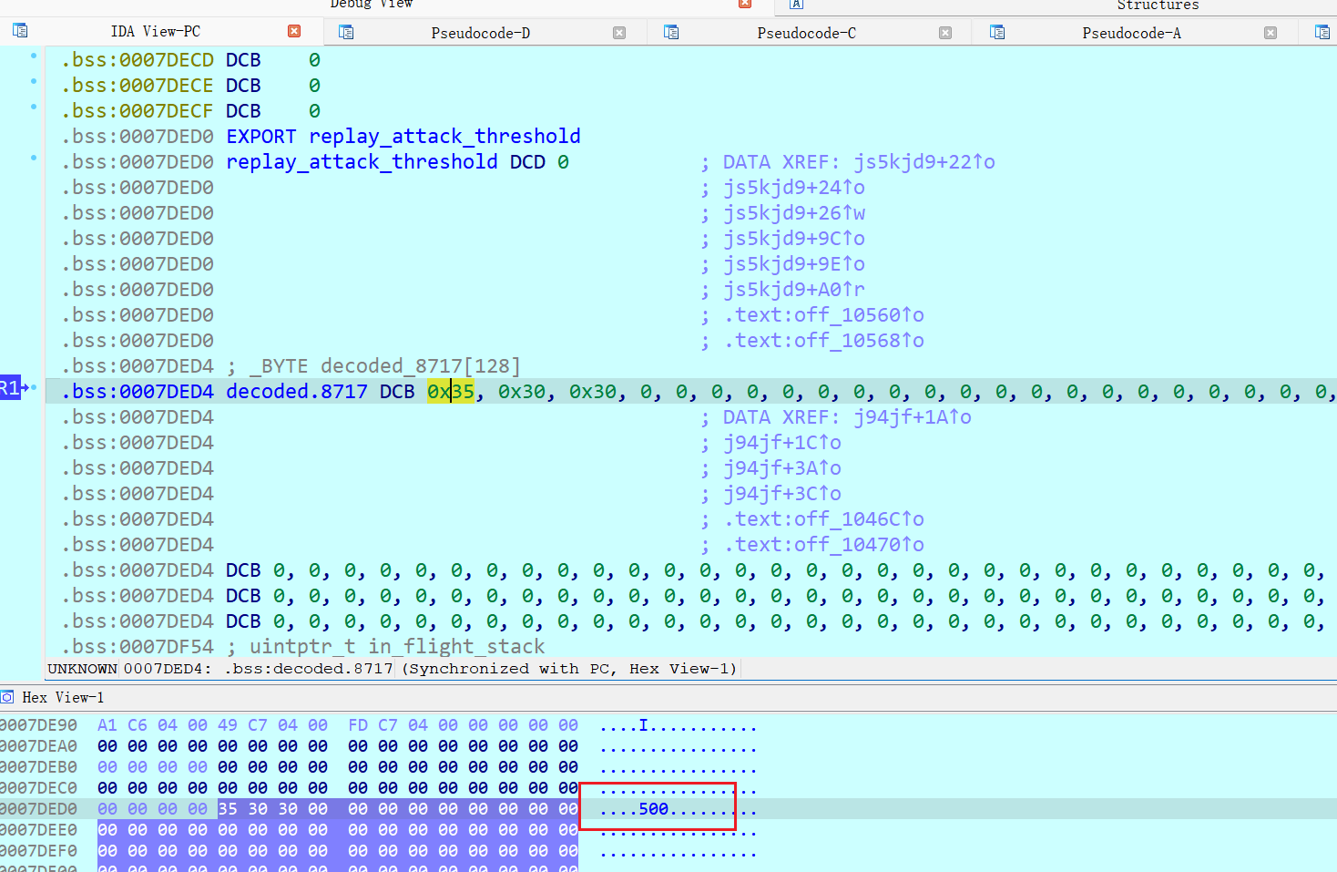Select byte 35 in the hex view

click(x=228, y=809)
